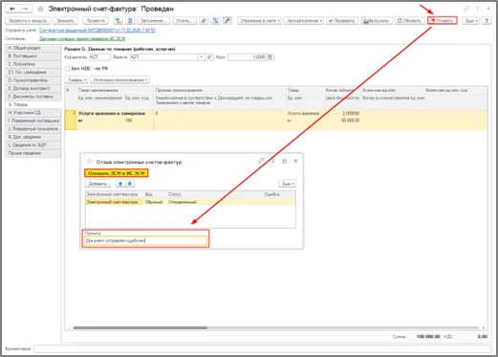Click the 'Отозвать ЭСФ в ИС ЭСФ' button in dialog
Viewport: 498px width, 357px height.
point(117,173)
